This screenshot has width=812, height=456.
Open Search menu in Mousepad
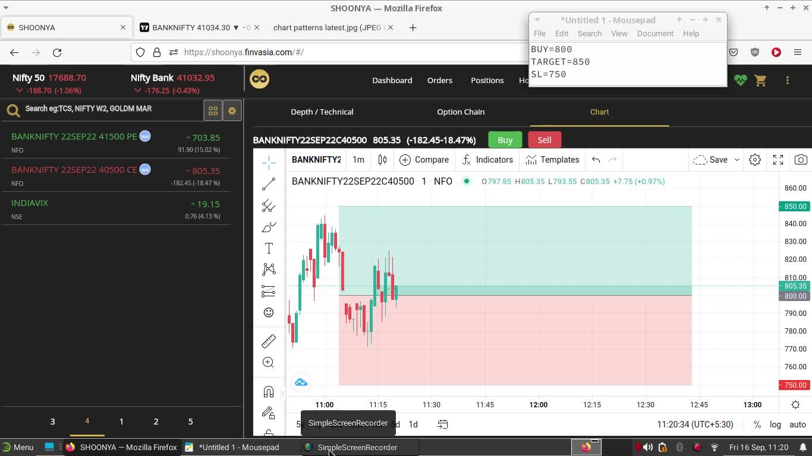point(590,33)
